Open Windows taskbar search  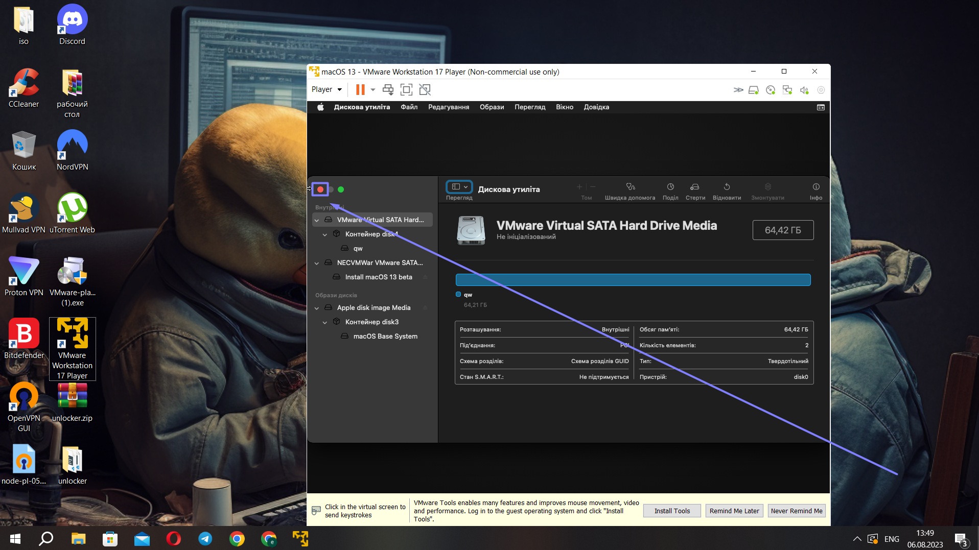[x=46, y=539]
